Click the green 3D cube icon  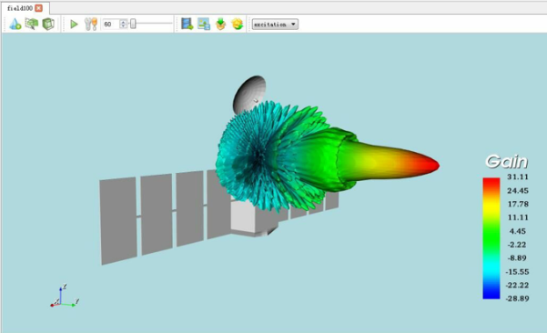[48, 24]
